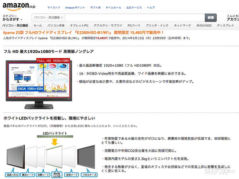Click the 反射シート label in diagram
239x179 pixels.
tap(72, 175)
